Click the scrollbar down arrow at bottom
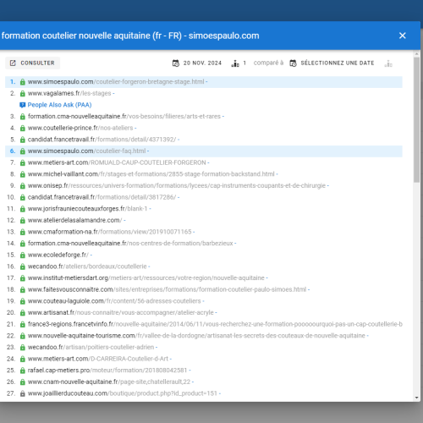The width and height of the screenshot is (423, 423). pyautogui.click(x=417, y=398)
